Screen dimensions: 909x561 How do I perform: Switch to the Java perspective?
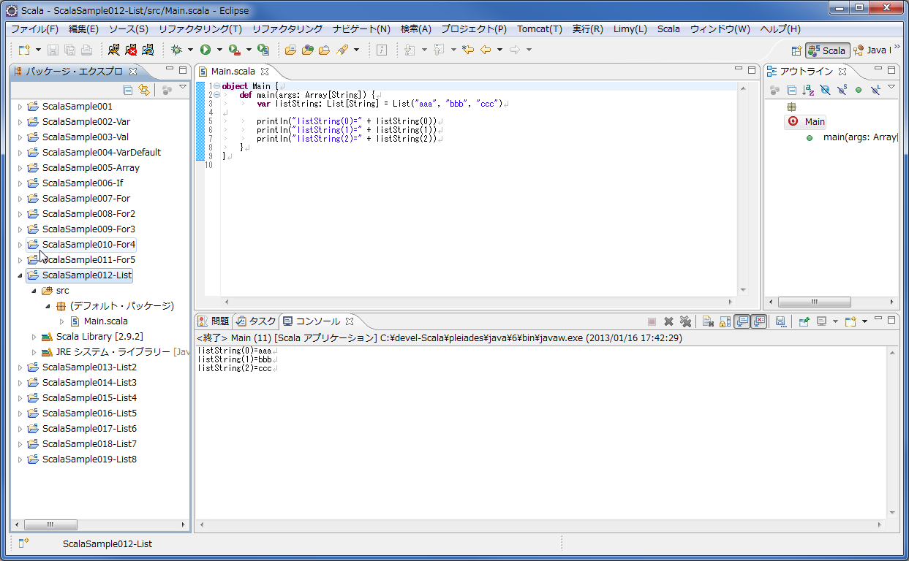875,51
